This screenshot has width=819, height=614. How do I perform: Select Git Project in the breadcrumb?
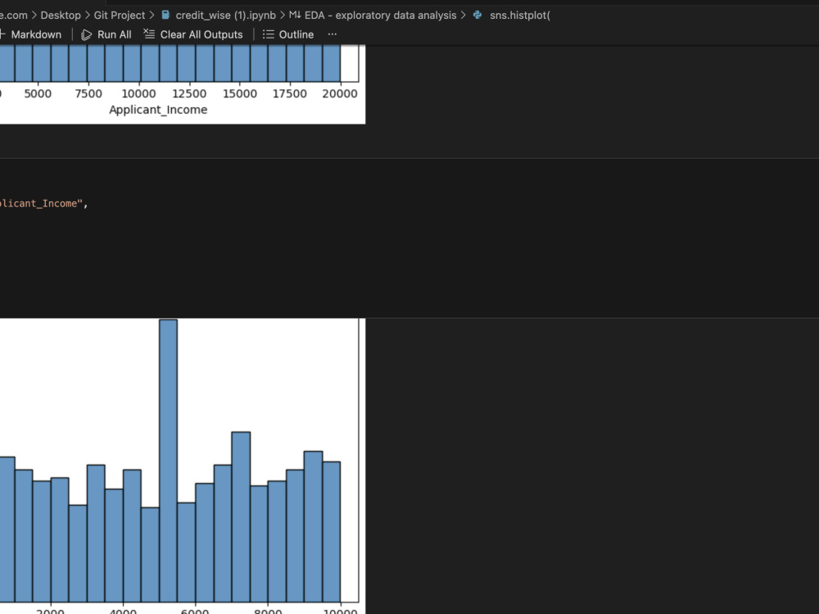pos(119,15)
